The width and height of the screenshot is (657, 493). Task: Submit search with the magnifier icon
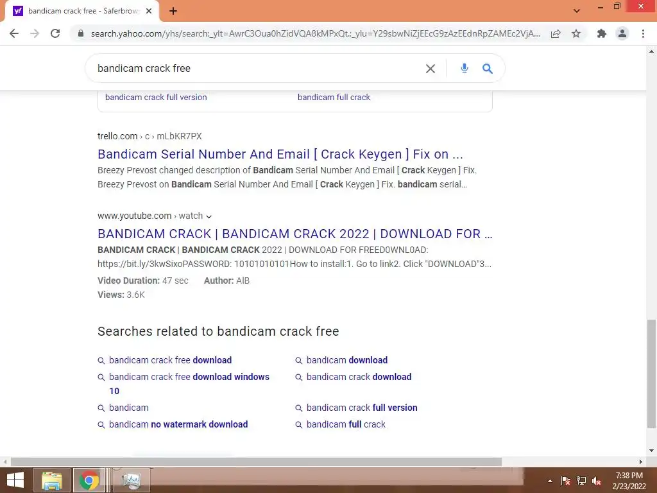pos(488,68)
